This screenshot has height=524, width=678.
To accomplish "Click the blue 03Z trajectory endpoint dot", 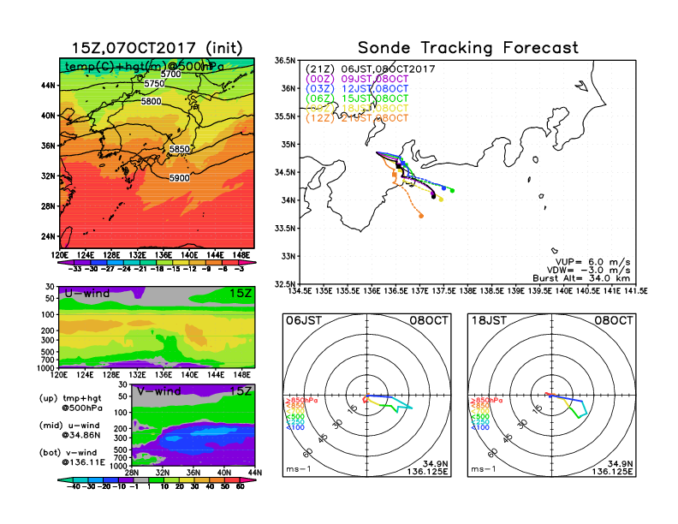I will click(x=445, y=188).
